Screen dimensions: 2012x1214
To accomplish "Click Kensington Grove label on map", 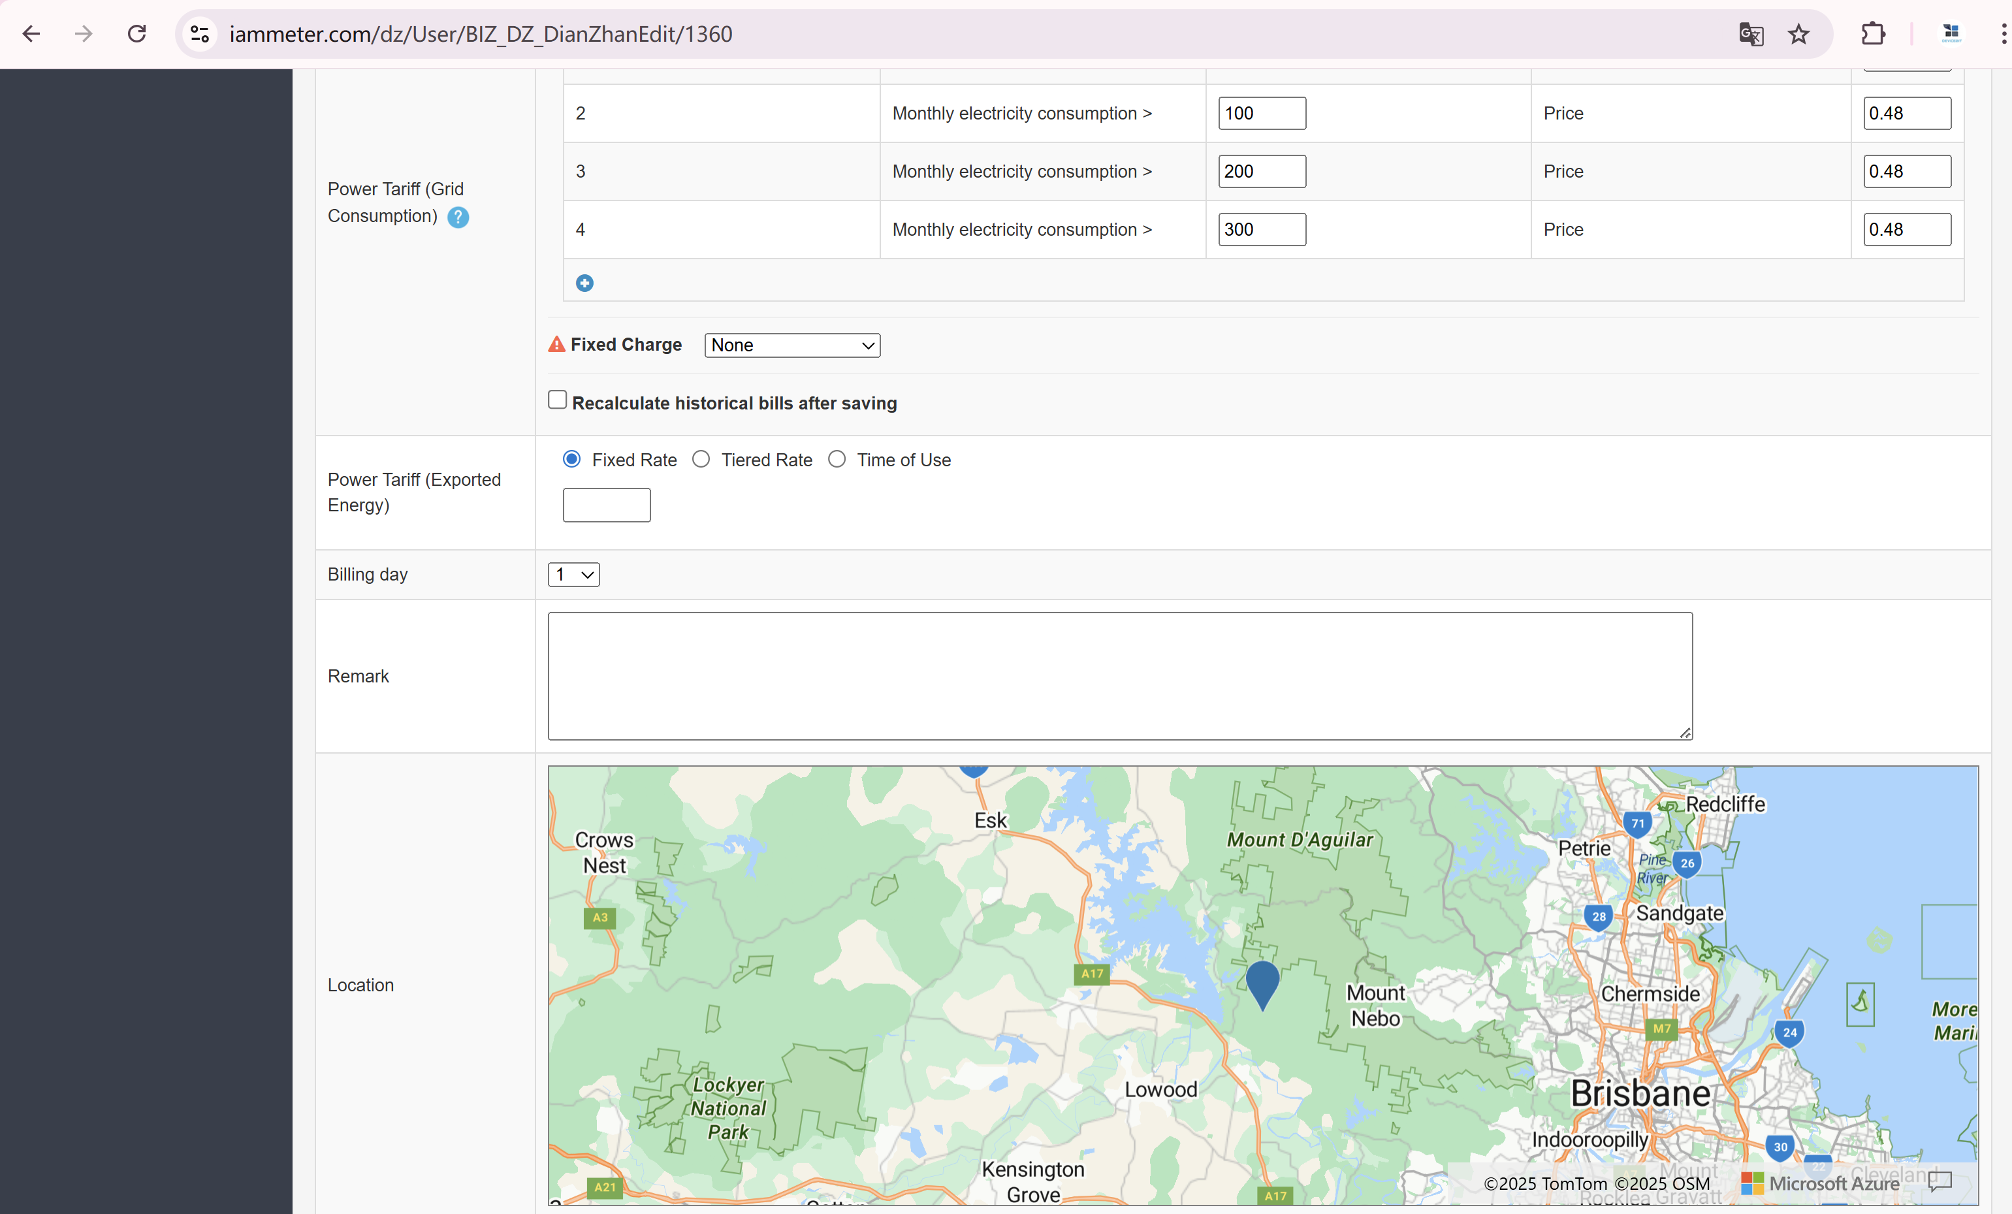I will [1033, 1182].
